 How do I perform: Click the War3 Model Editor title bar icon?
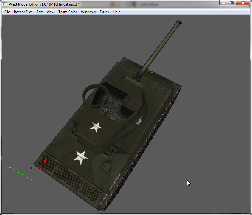5,4
